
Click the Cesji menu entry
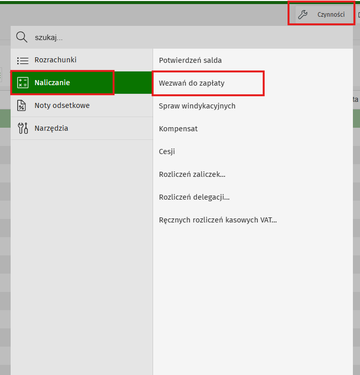pos(167,152)
